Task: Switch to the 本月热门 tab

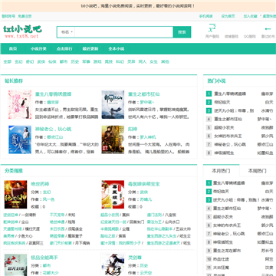Action: click(221, 170)
